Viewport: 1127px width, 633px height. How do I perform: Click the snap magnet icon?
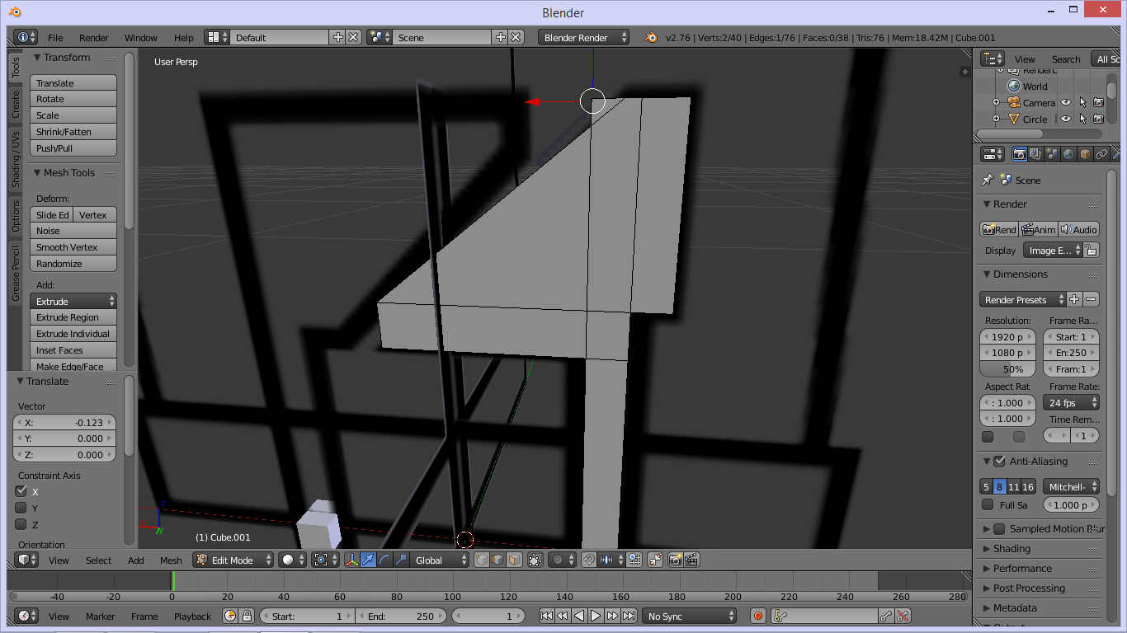point(589,560)
